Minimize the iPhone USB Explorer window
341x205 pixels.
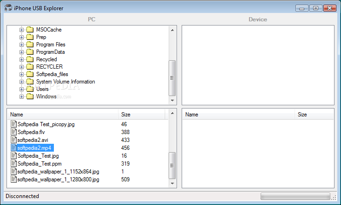tap(302, 8)
